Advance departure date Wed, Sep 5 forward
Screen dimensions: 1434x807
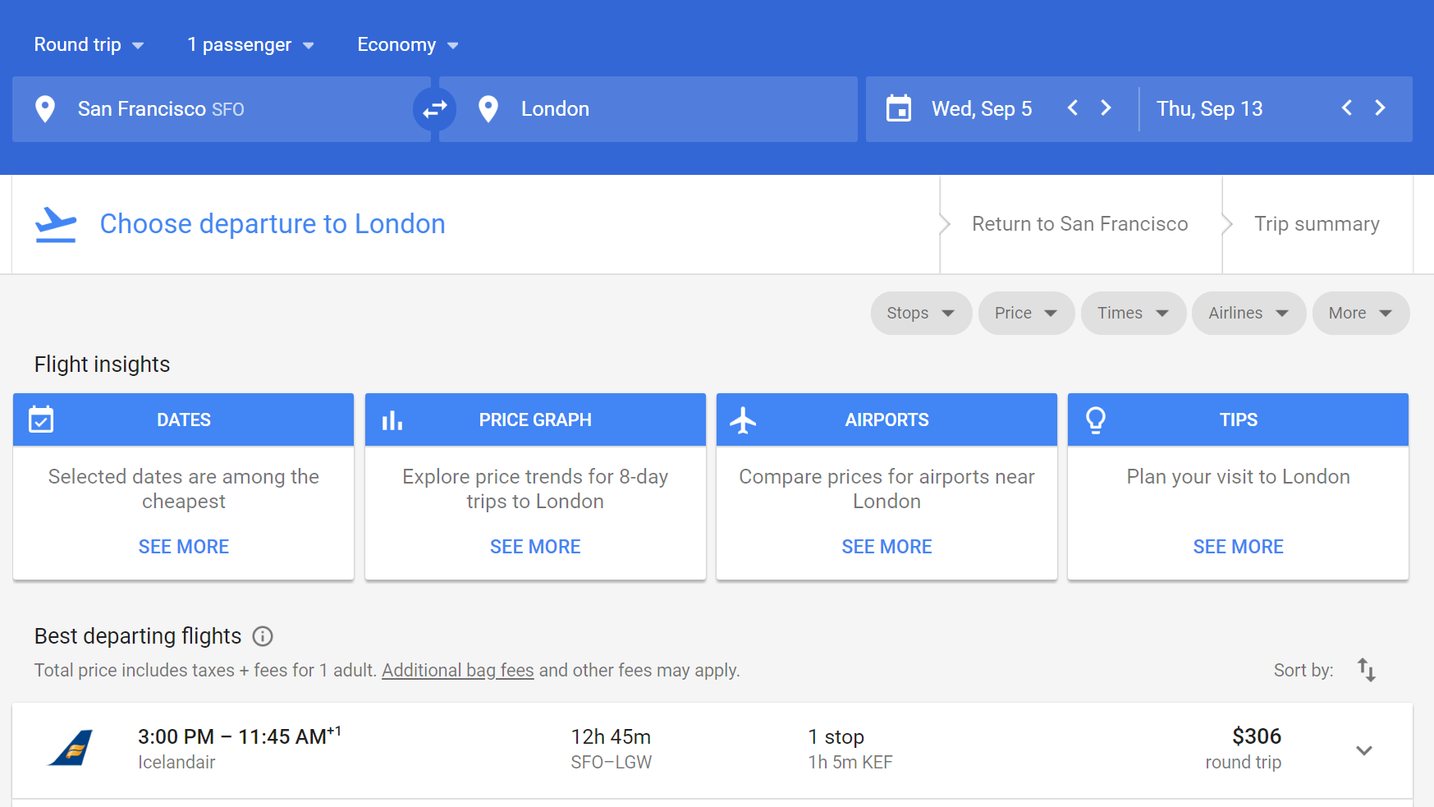tap(1106, 108)
